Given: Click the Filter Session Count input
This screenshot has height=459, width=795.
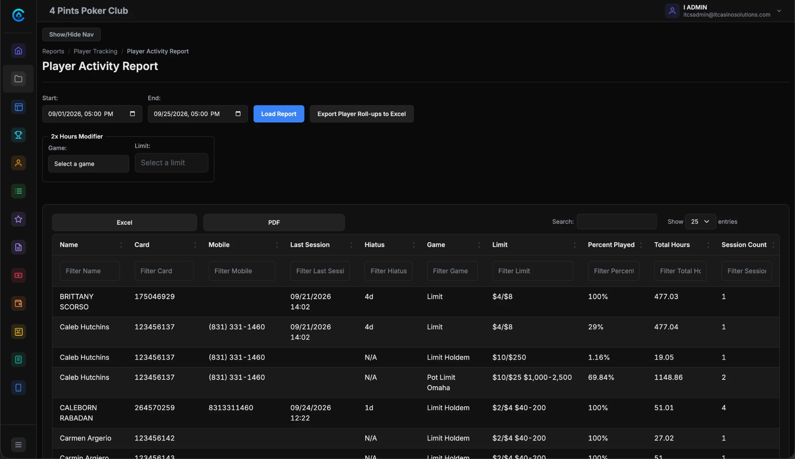Looking at the screenshot, I should (x=747, y=271).
